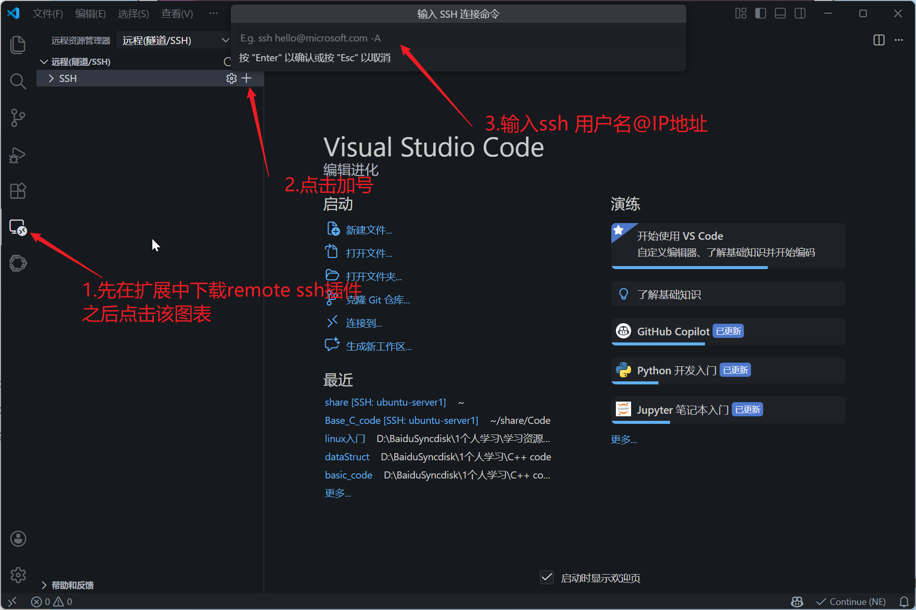
Task: Show more walkthroughs under 演练
Action: point(624,440)
